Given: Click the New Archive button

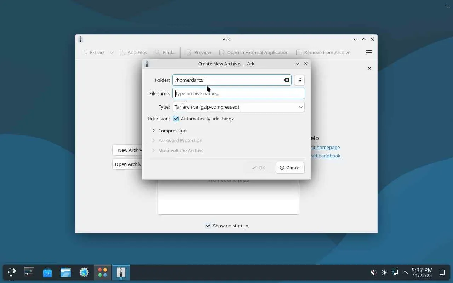Looking at the screenshot, I should pos(127,150).
